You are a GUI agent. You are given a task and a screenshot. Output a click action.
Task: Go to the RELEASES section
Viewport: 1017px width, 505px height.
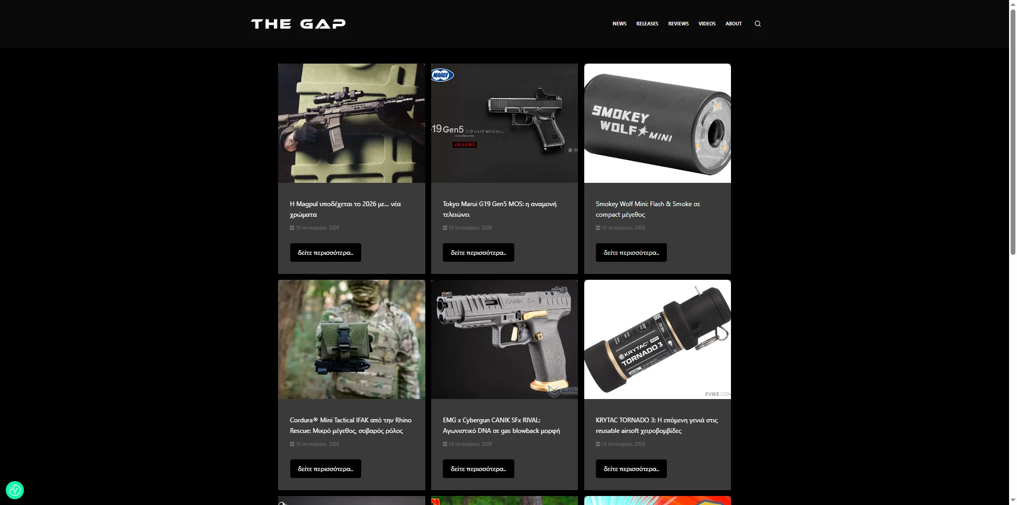click(647, 24)
